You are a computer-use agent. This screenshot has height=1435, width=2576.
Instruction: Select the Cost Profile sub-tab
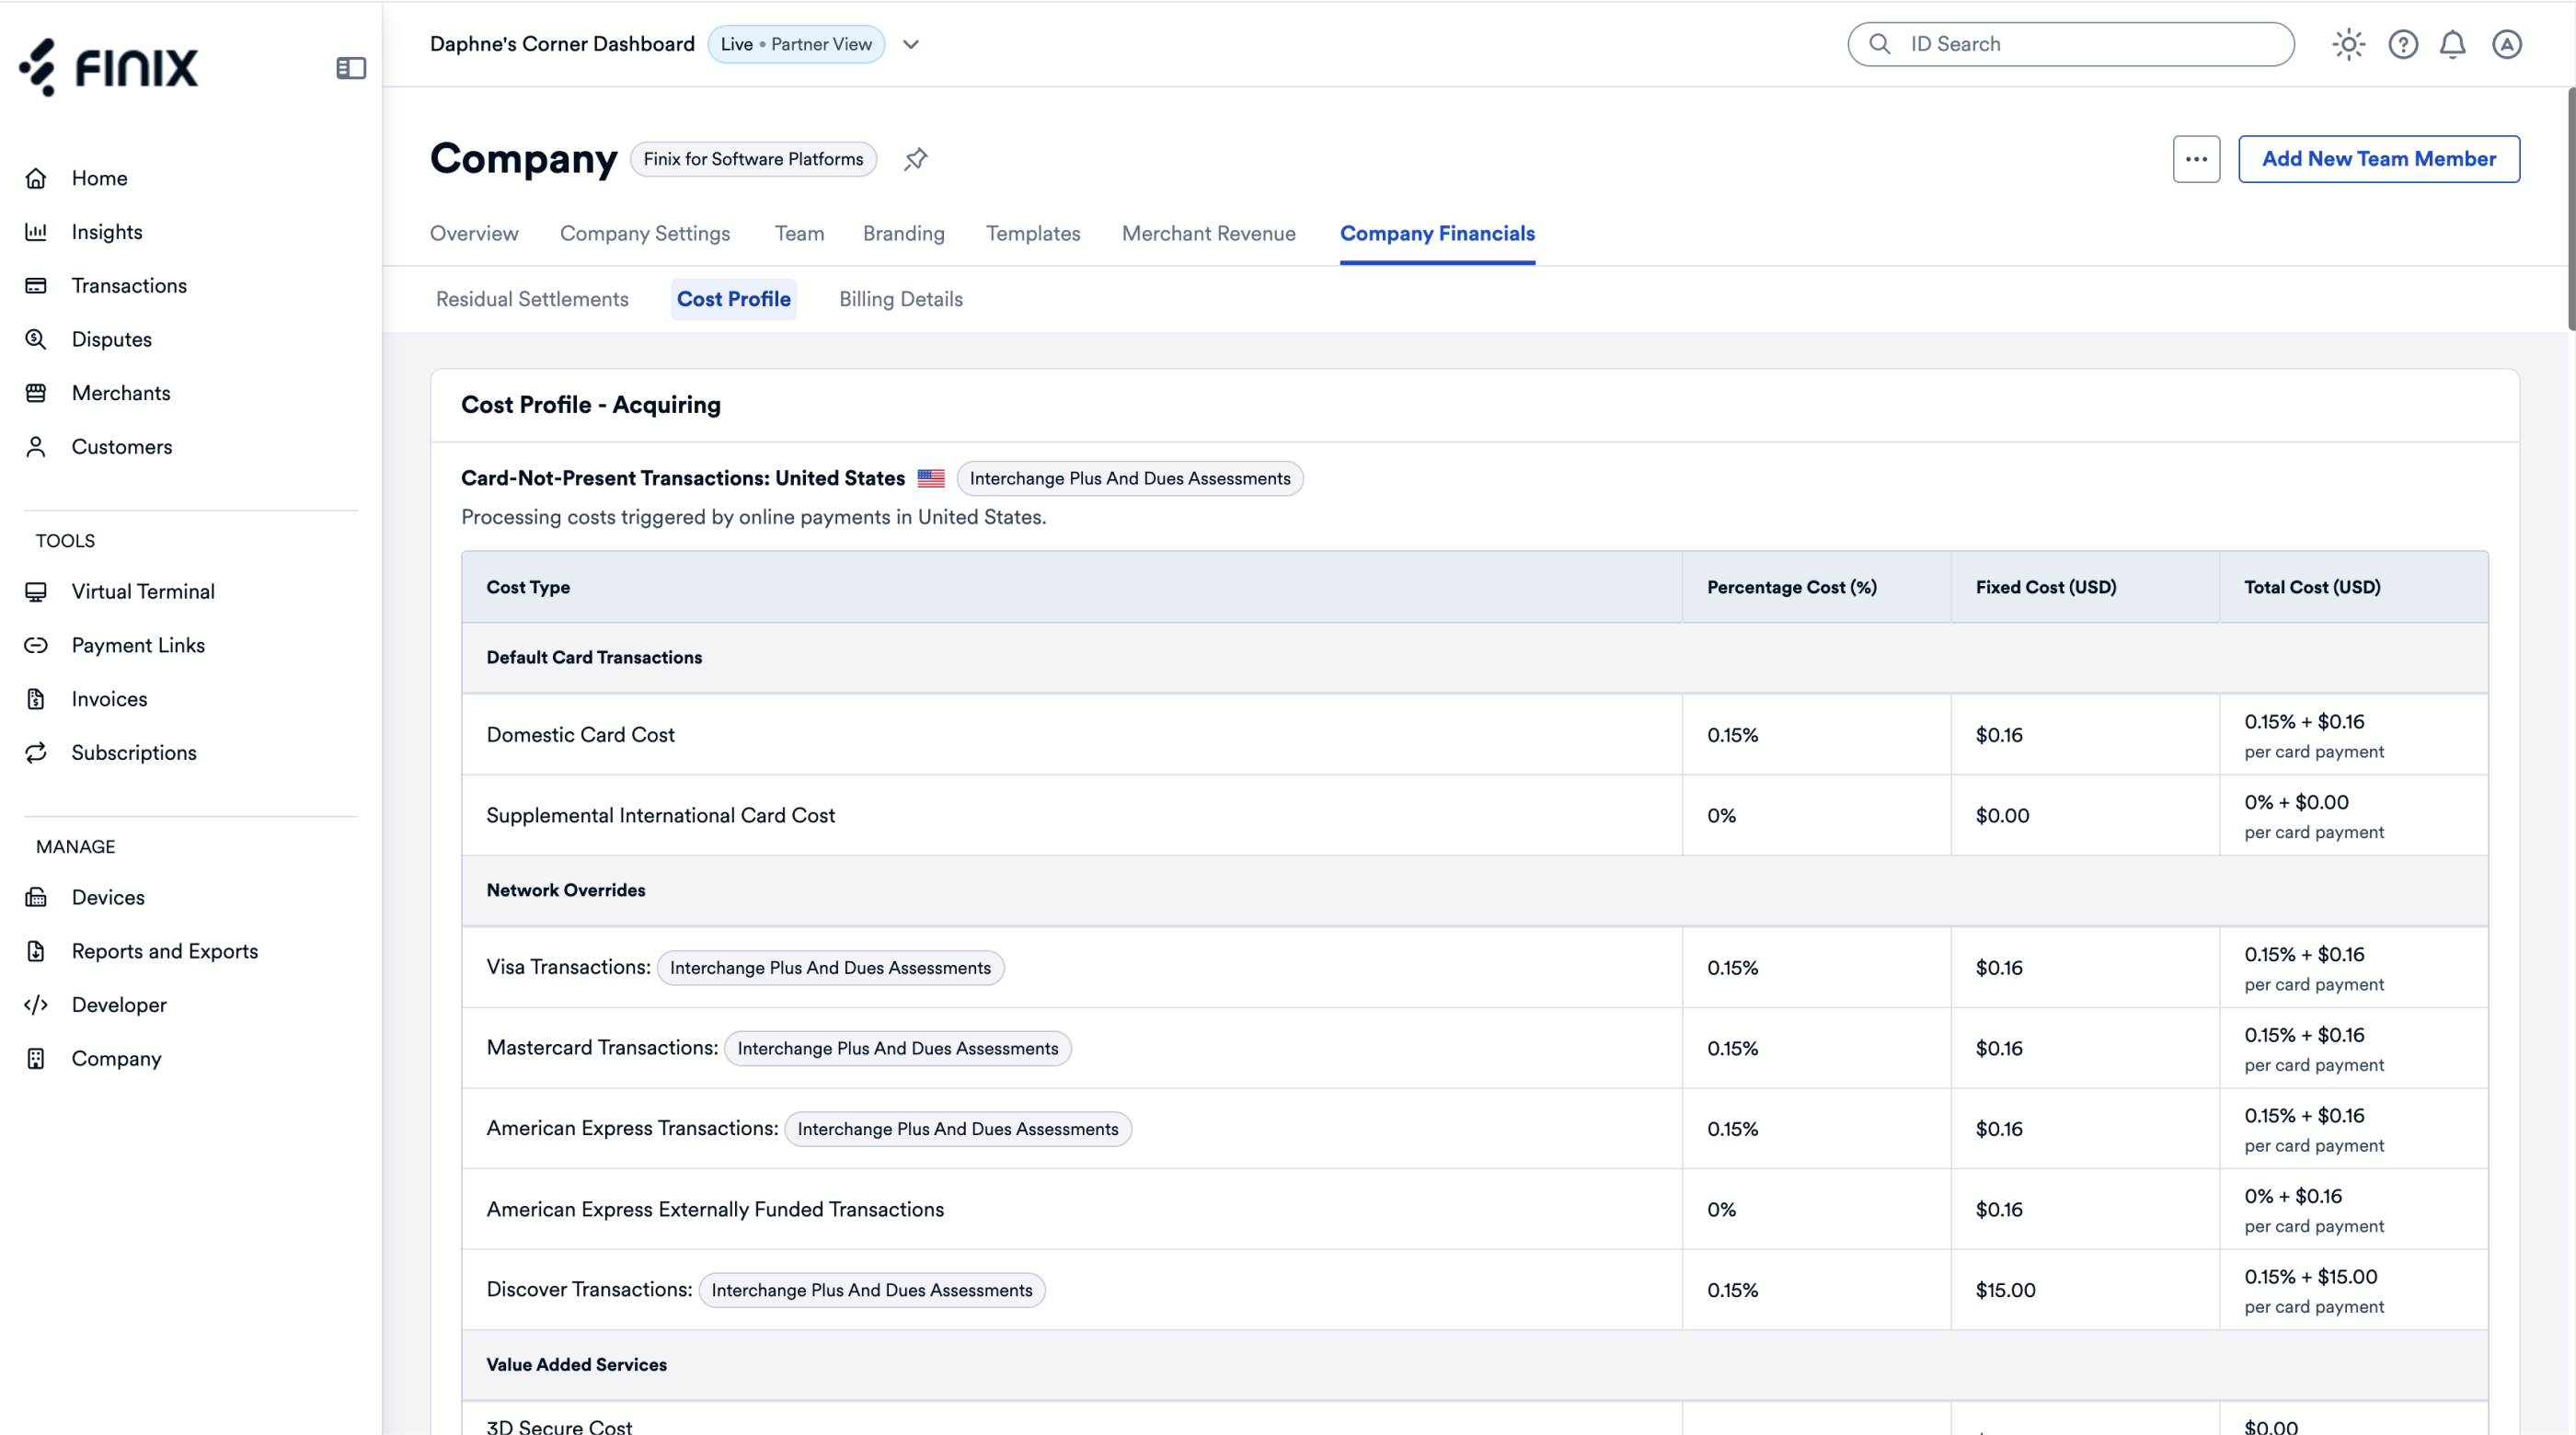click(734, 299)
